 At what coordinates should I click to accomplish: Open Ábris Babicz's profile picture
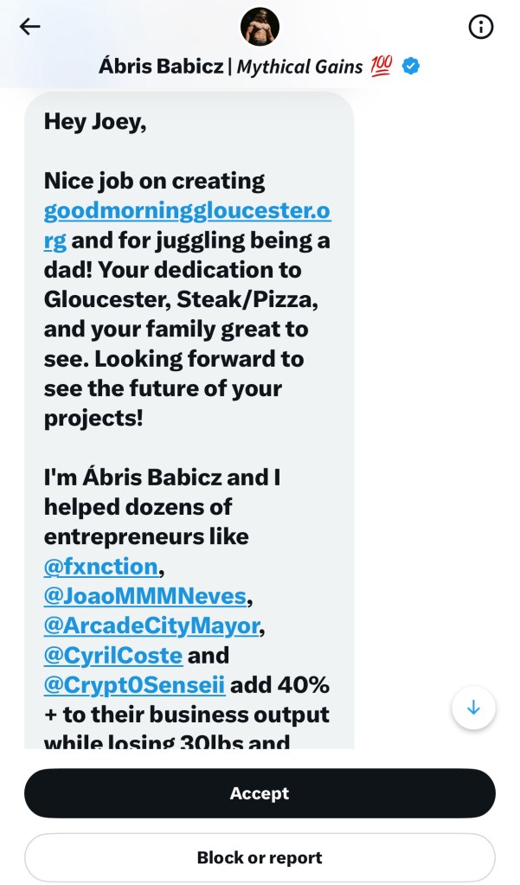[x=260, y=27]
